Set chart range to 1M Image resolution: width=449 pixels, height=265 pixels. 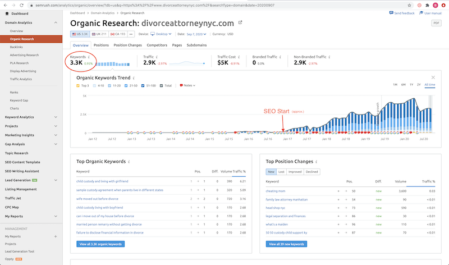click(395, 85)
